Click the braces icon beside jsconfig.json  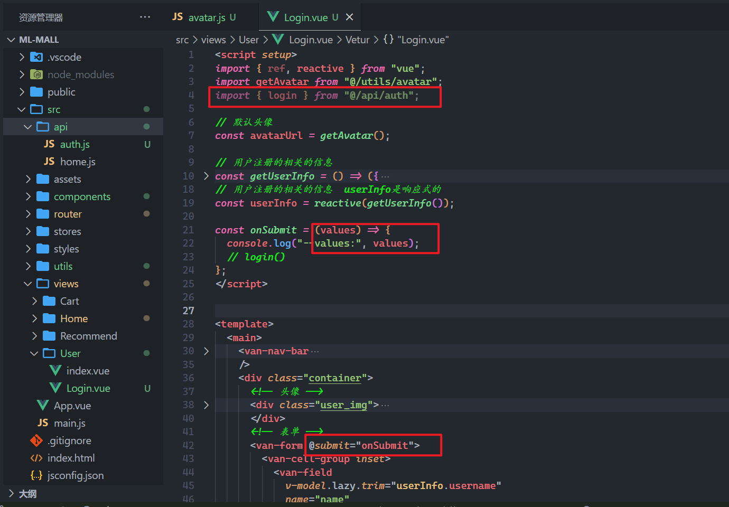point(36,475)
